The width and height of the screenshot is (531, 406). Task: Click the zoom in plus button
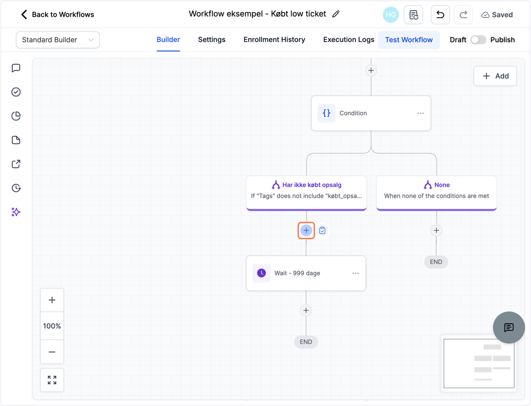[52, 300]
